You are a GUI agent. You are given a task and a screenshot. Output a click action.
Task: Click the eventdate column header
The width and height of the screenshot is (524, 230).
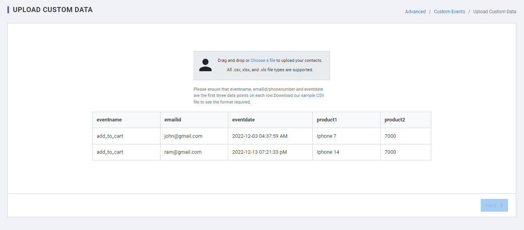[243, 120]
